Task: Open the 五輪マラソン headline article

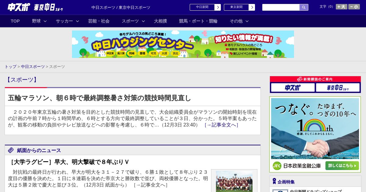Action: [99, 98]
